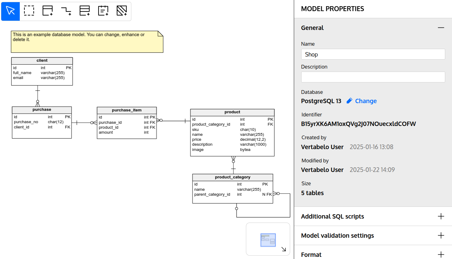Expand the Additional SQL scripts section

[441, 216]
